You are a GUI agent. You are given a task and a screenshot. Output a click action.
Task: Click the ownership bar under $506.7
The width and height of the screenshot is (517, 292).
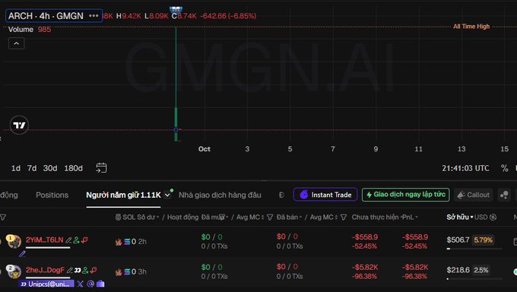click(474, 249)
